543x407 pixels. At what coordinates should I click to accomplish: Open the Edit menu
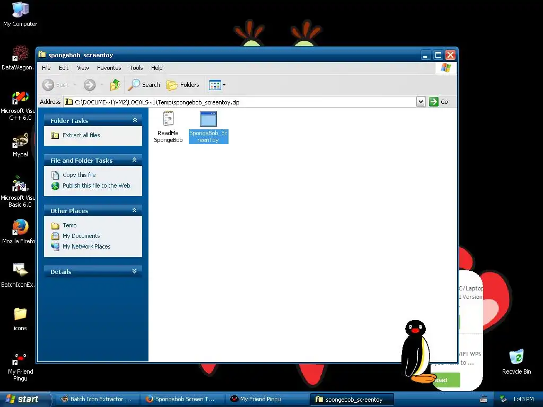(64, 68)
